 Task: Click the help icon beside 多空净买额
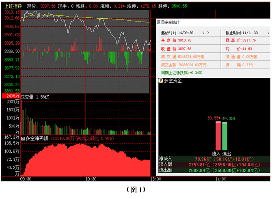[23, 138]
